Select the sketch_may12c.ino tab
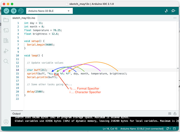The height and width of the screenshot is (132, 180). click(x=24, y=18)
